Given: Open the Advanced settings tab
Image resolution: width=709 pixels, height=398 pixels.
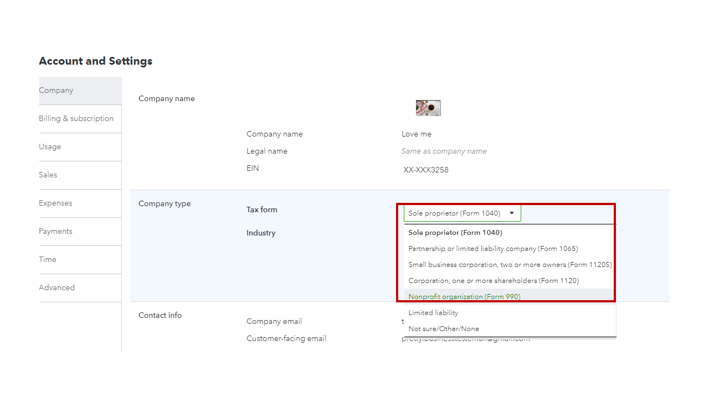Looking at the screenshot, I should (56, 288).
